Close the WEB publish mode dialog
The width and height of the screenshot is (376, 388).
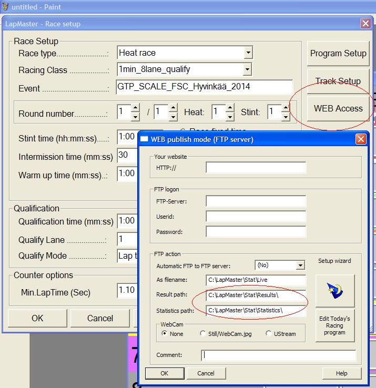(x=361, y=139)
